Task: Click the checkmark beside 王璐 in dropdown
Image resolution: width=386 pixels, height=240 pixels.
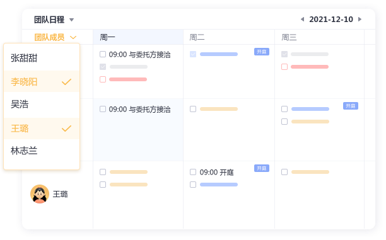Action: click(x=66, y=129)
